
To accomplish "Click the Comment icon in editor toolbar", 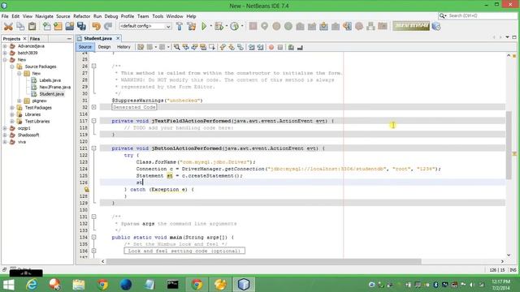I will coord(291,47).
